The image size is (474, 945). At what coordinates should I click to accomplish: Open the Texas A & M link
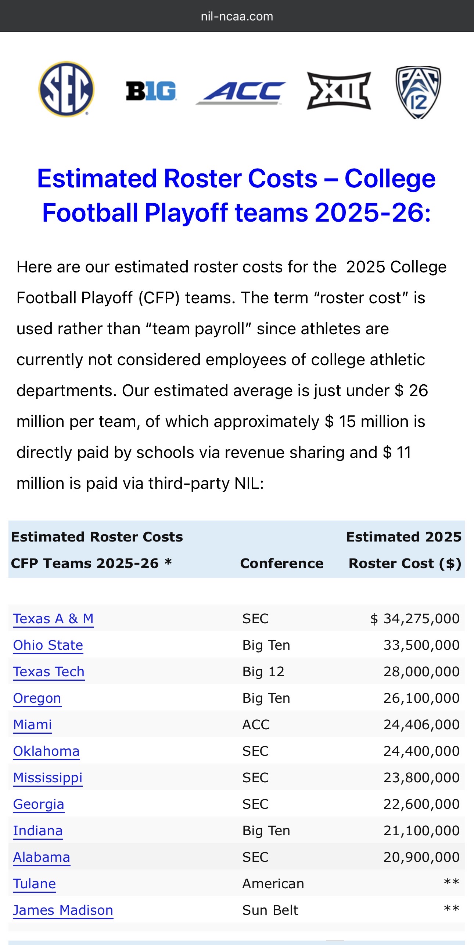coord(53,618)
